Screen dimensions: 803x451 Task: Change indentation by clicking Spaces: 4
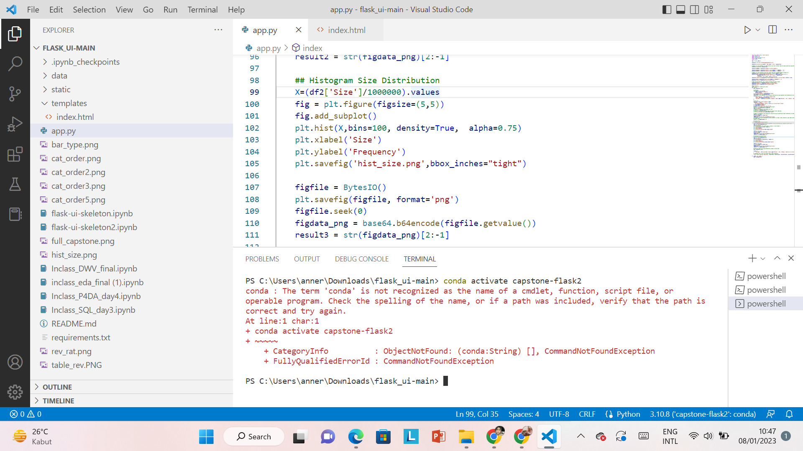coord(523,414)
